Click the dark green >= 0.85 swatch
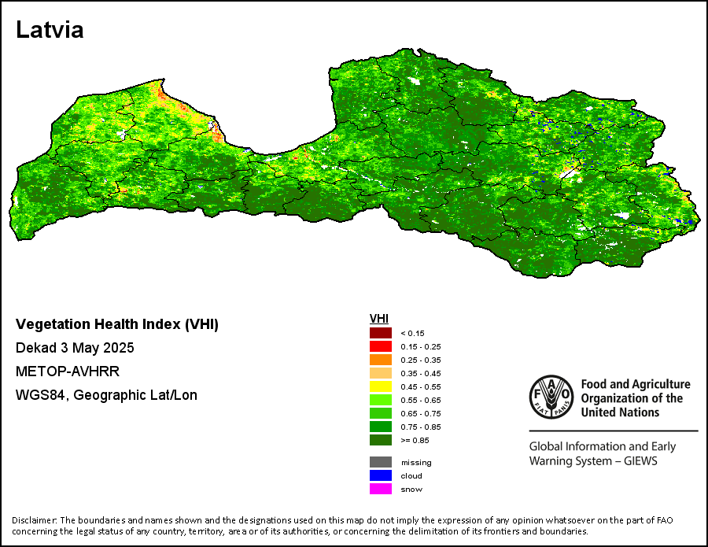Viewport: 708px width, 547px height. coord(381,440)
